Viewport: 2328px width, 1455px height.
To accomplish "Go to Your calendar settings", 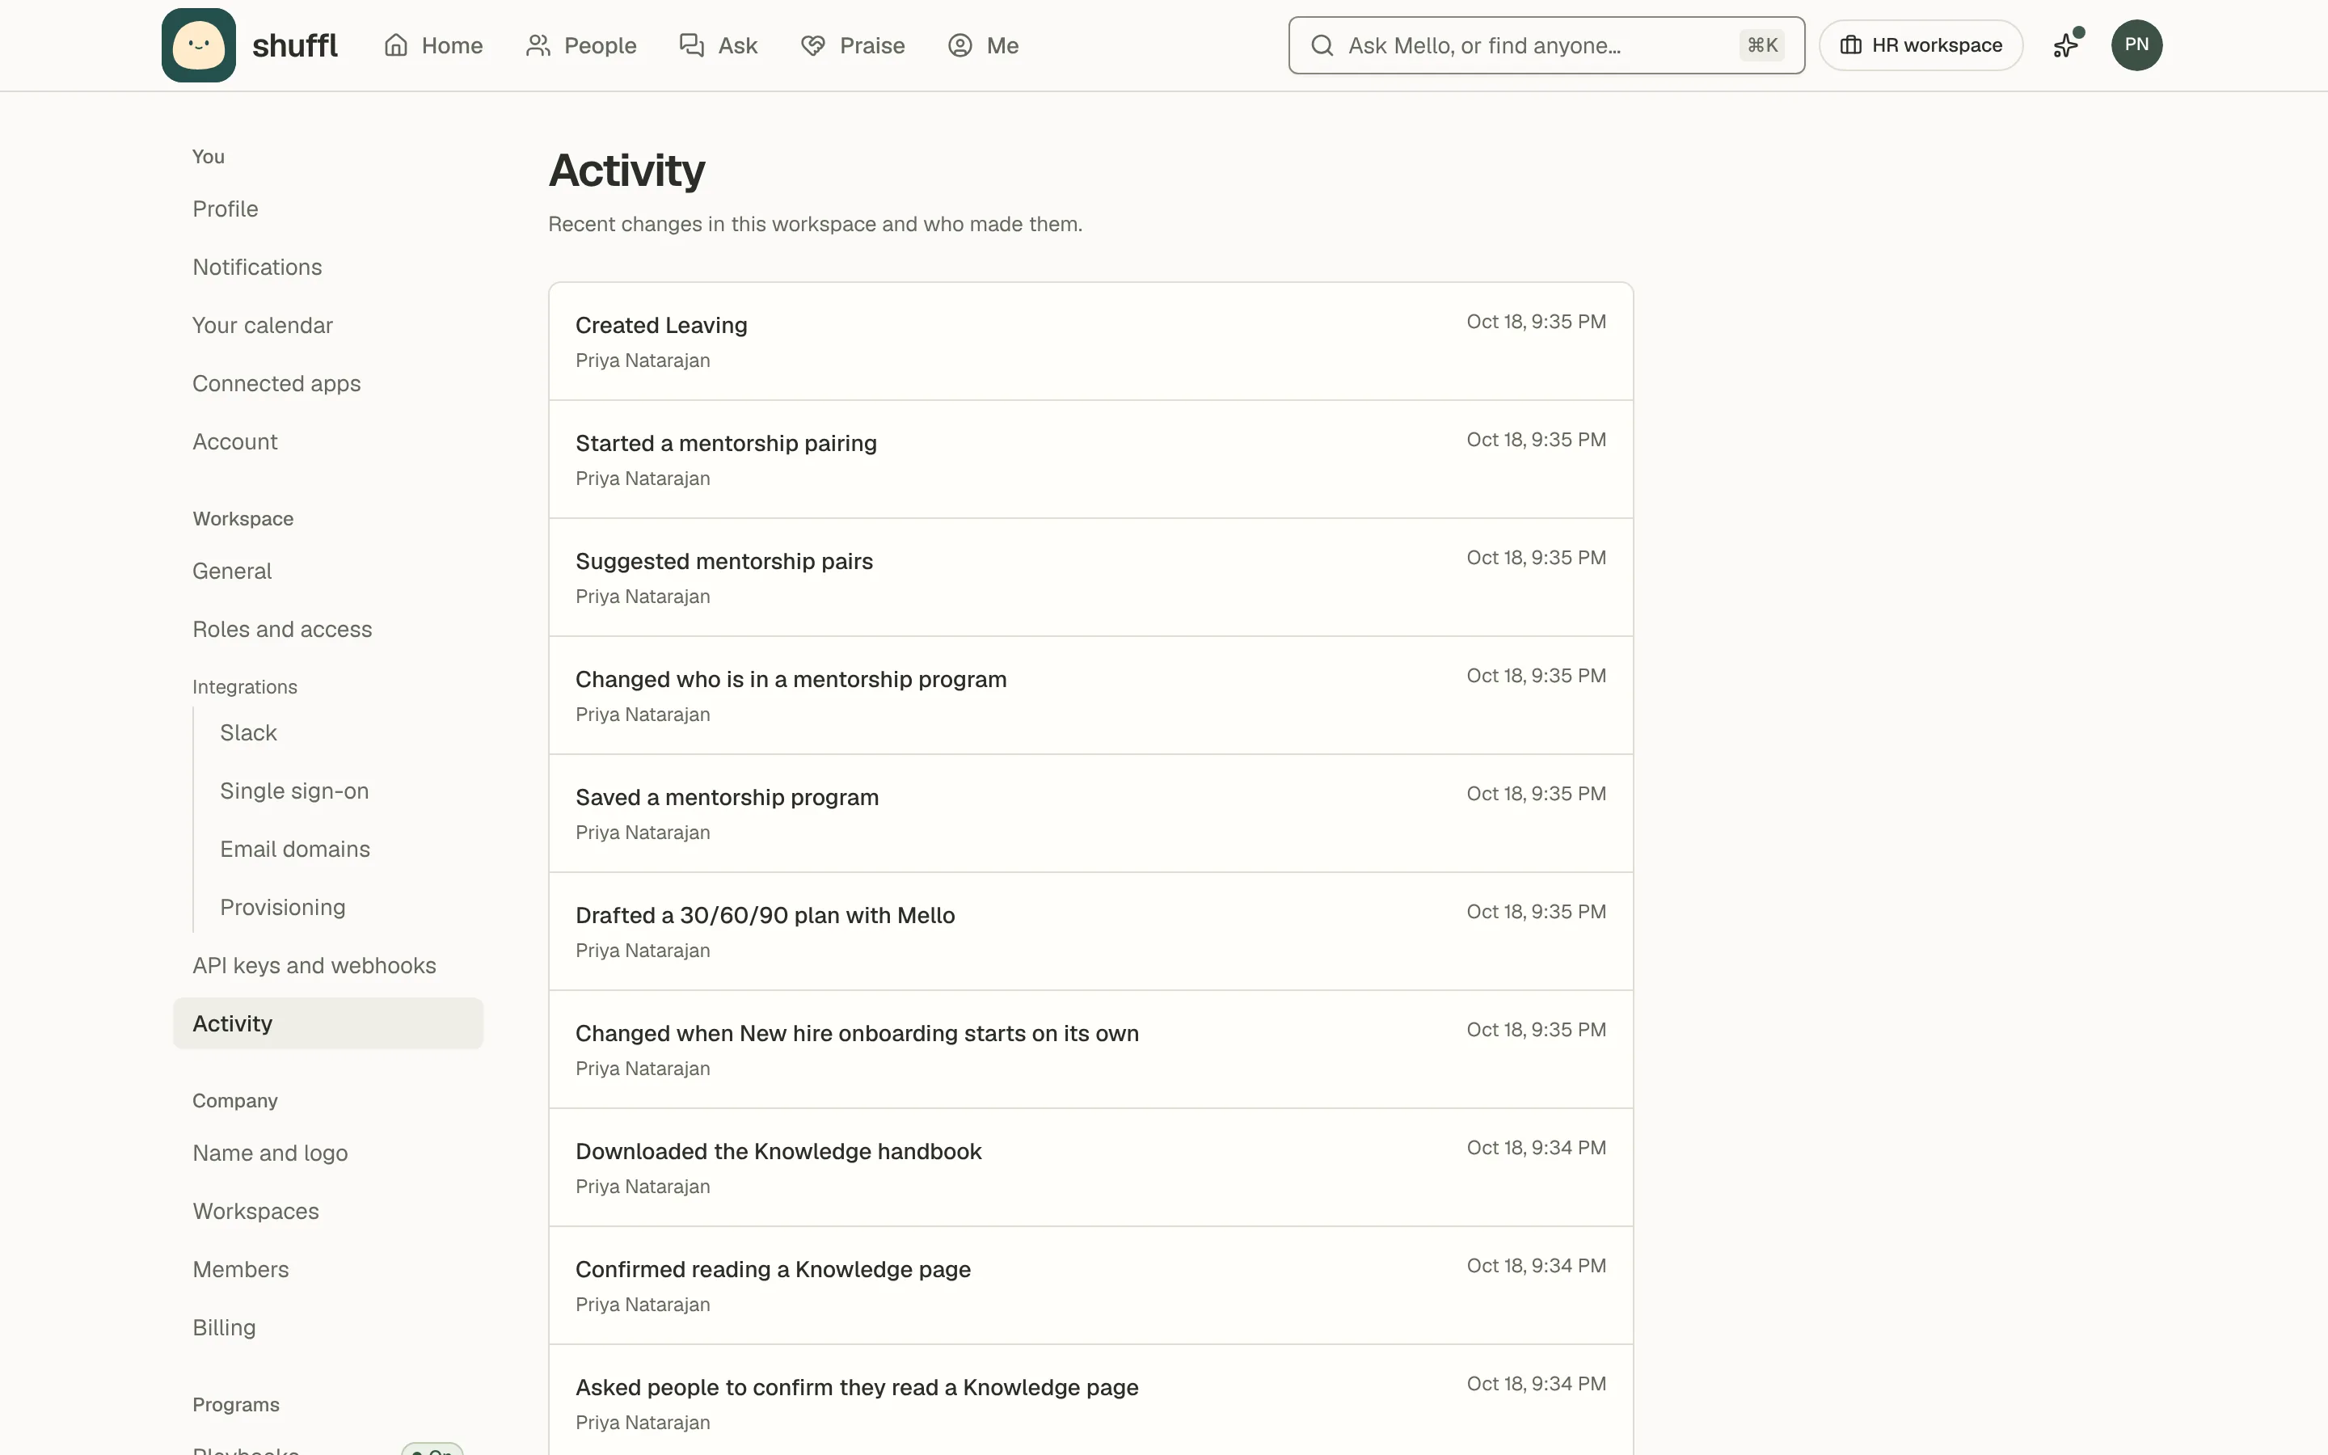I will click(328, 325).
